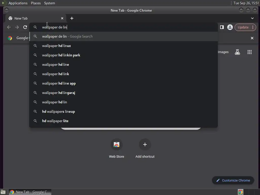Click the New Tab tab label

click(x=21, y=18)
